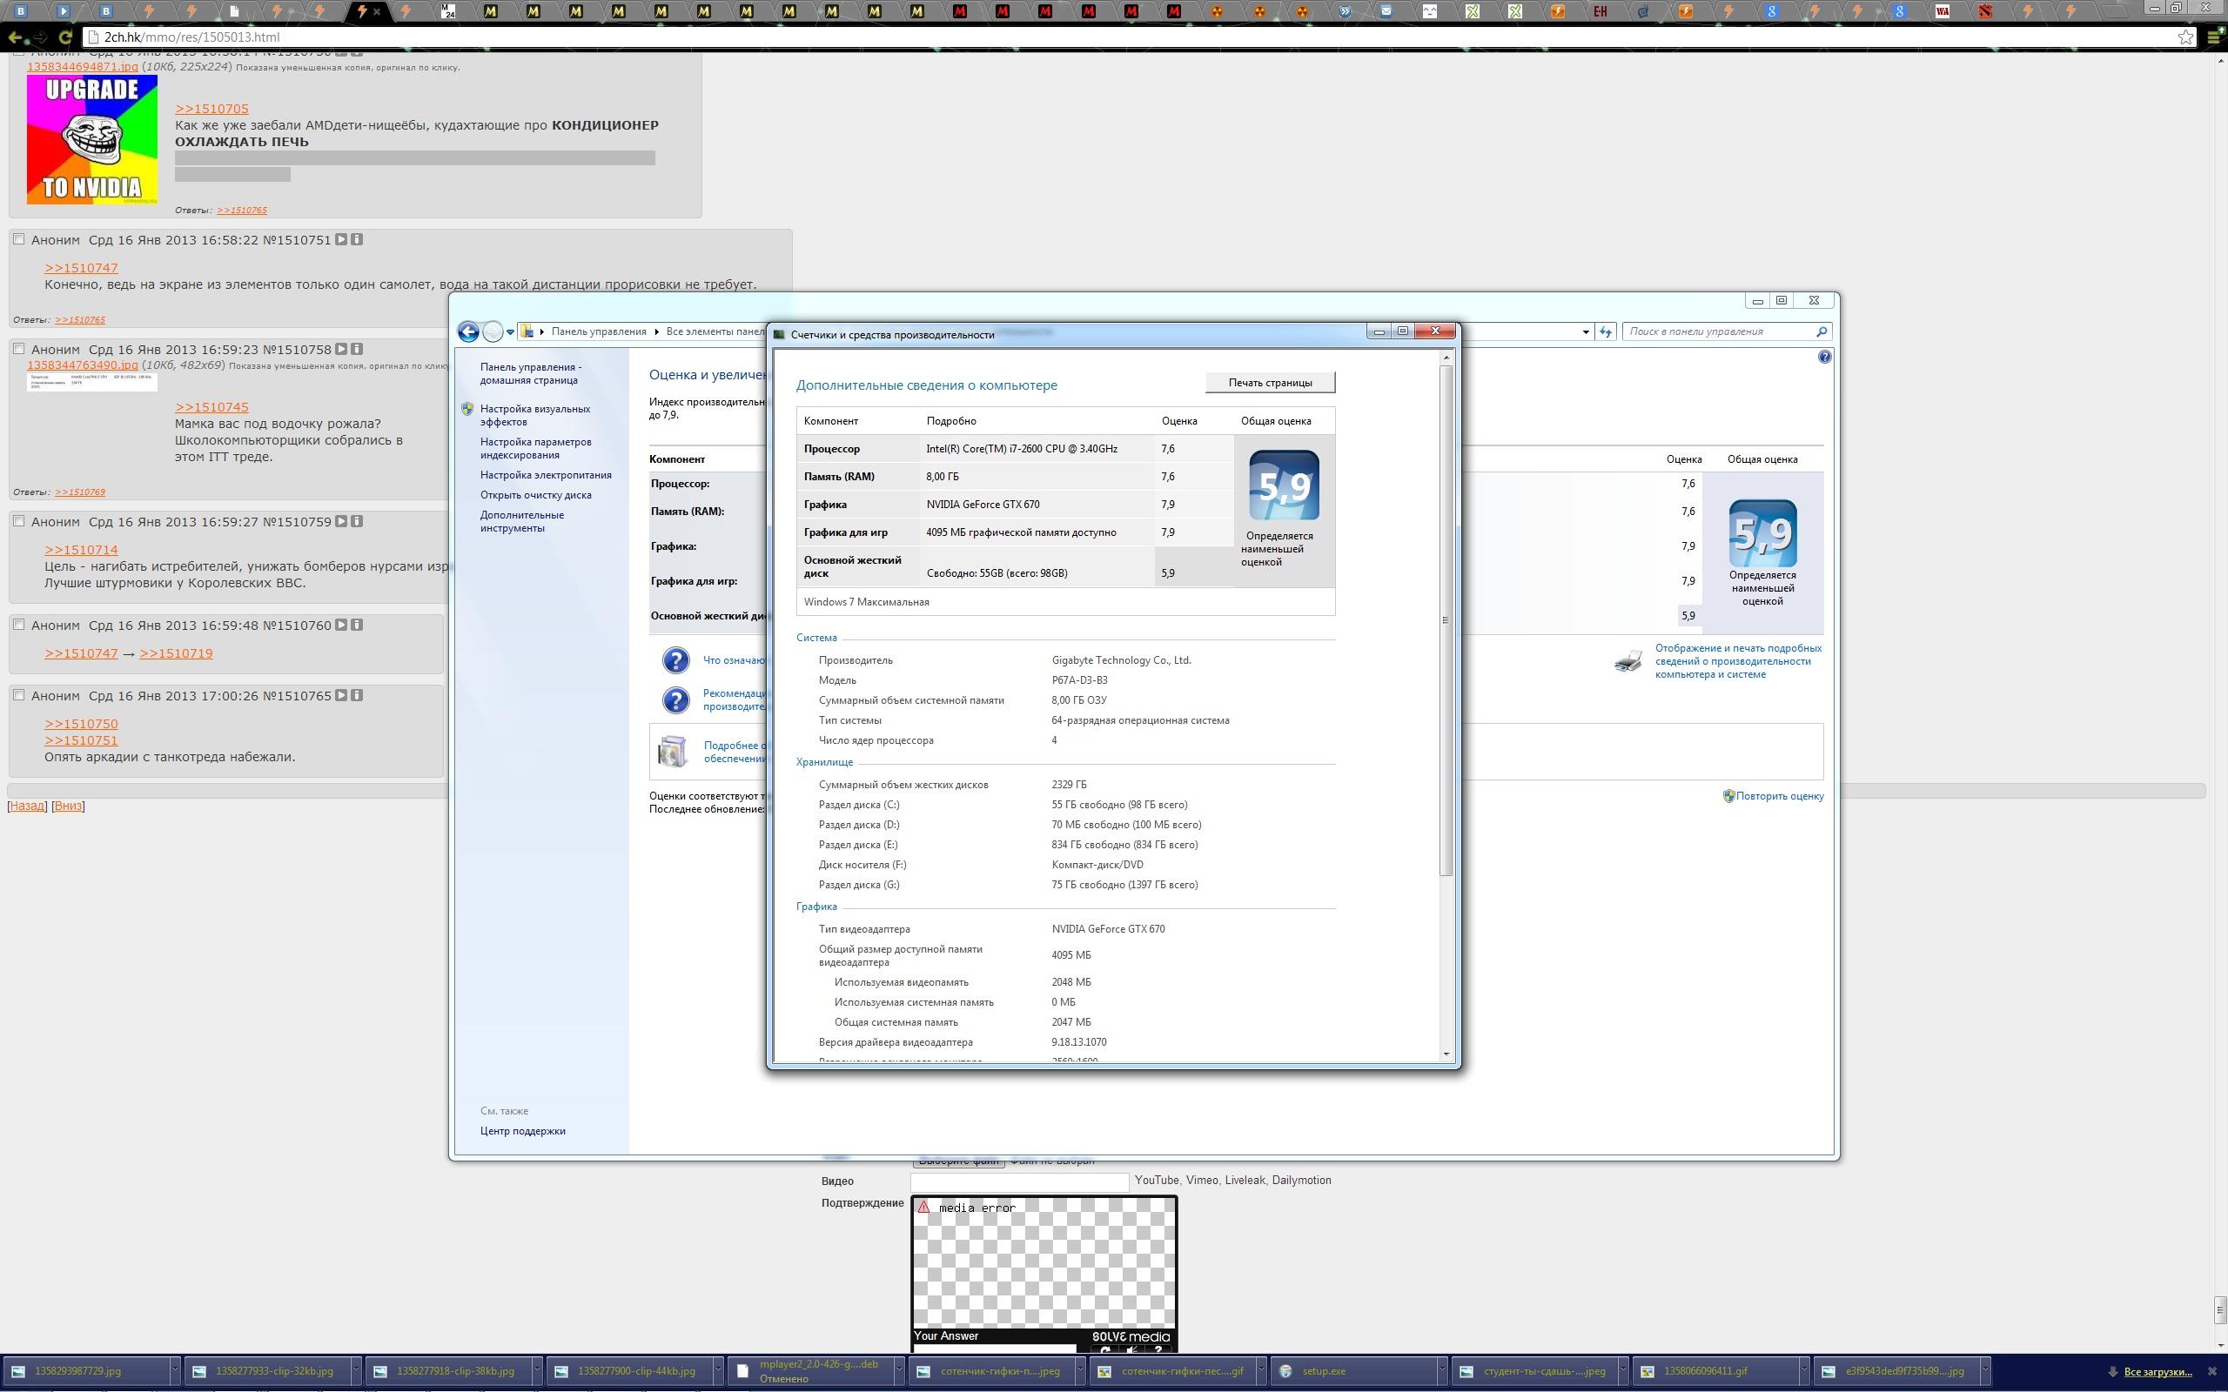Screen dimensions: 2228x1392
Task: Open 'Отображение и печать подробных сведений' link
Action: [1738, 661]
